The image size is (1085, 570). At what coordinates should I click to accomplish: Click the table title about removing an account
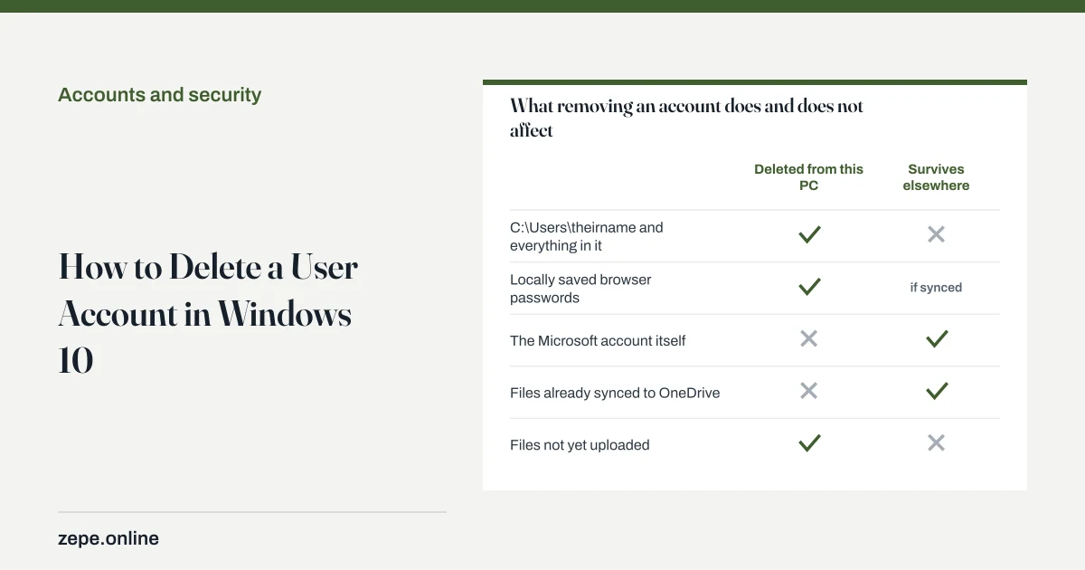(687, 118)
